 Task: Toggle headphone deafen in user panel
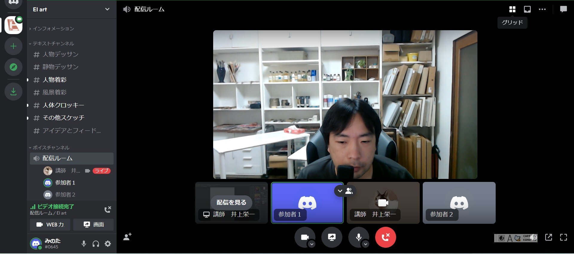96,244
